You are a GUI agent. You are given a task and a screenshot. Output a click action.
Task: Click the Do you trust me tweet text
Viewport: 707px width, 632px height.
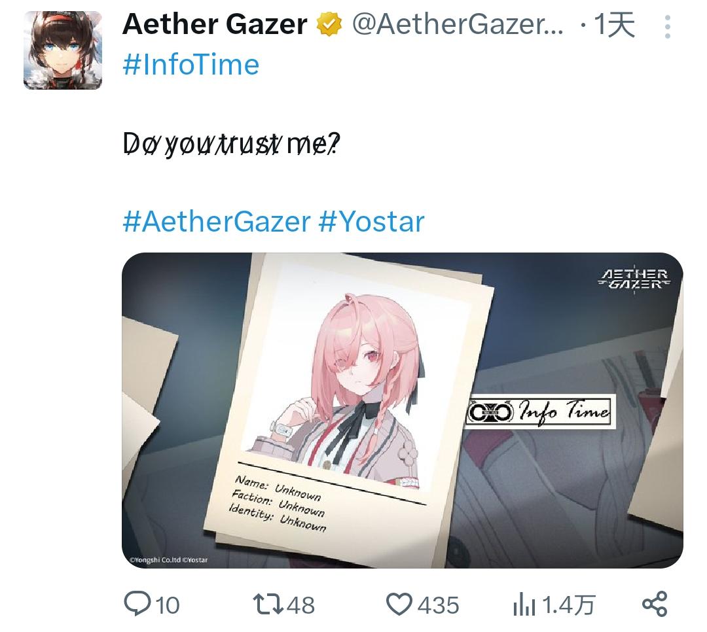tap(231, 144)
